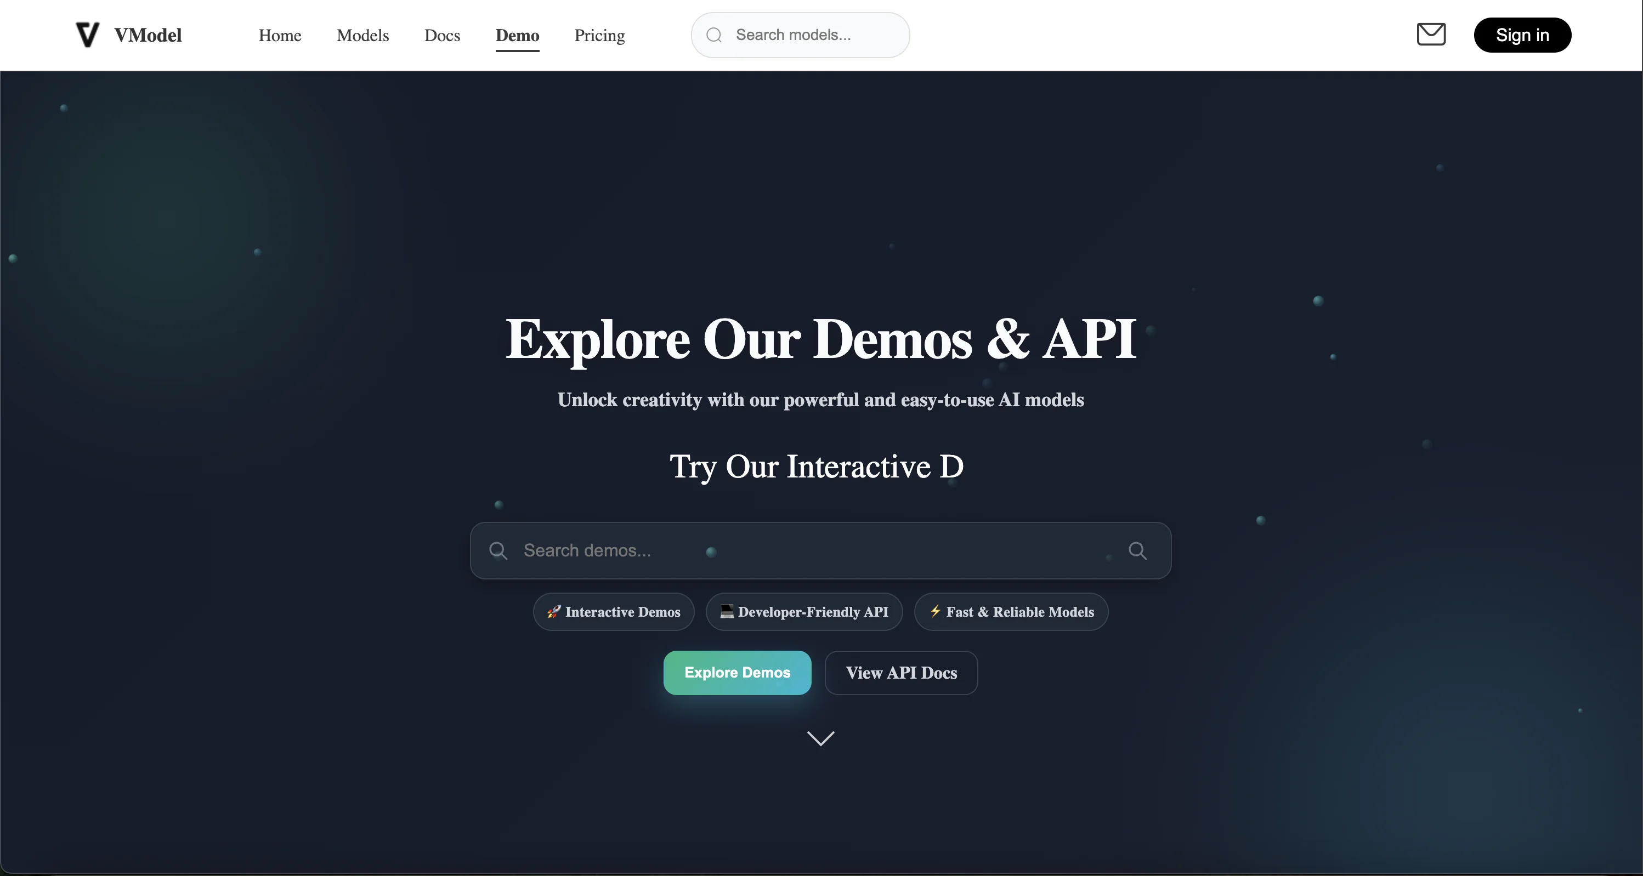Click the search icon inside the demo search bar
This screenshot has width=1643, height=876.
click(x=499, y=550)
